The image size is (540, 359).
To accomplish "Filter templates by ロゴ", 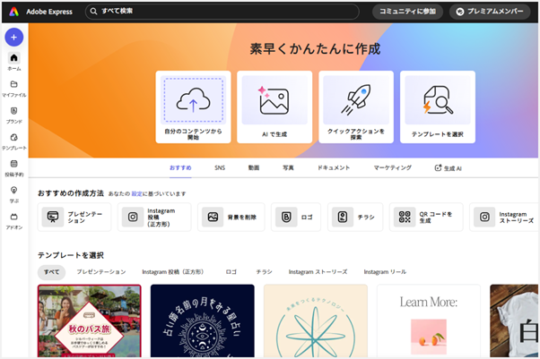I will [x=231, y=272].
